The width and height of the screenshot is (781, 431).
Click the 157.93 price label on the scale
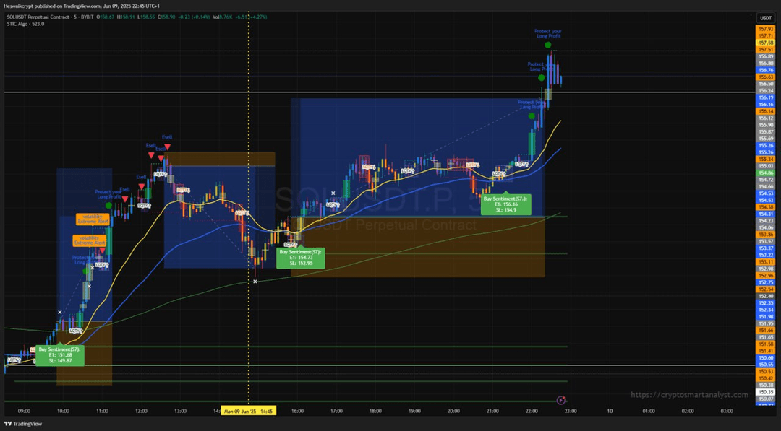pyautogui.click(x=766, y=29)
